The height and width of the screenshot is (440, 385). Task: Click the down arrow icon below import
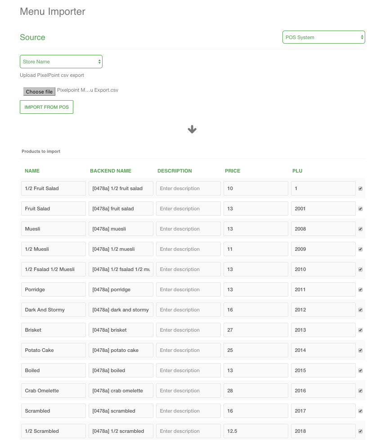tap(192, 129)
